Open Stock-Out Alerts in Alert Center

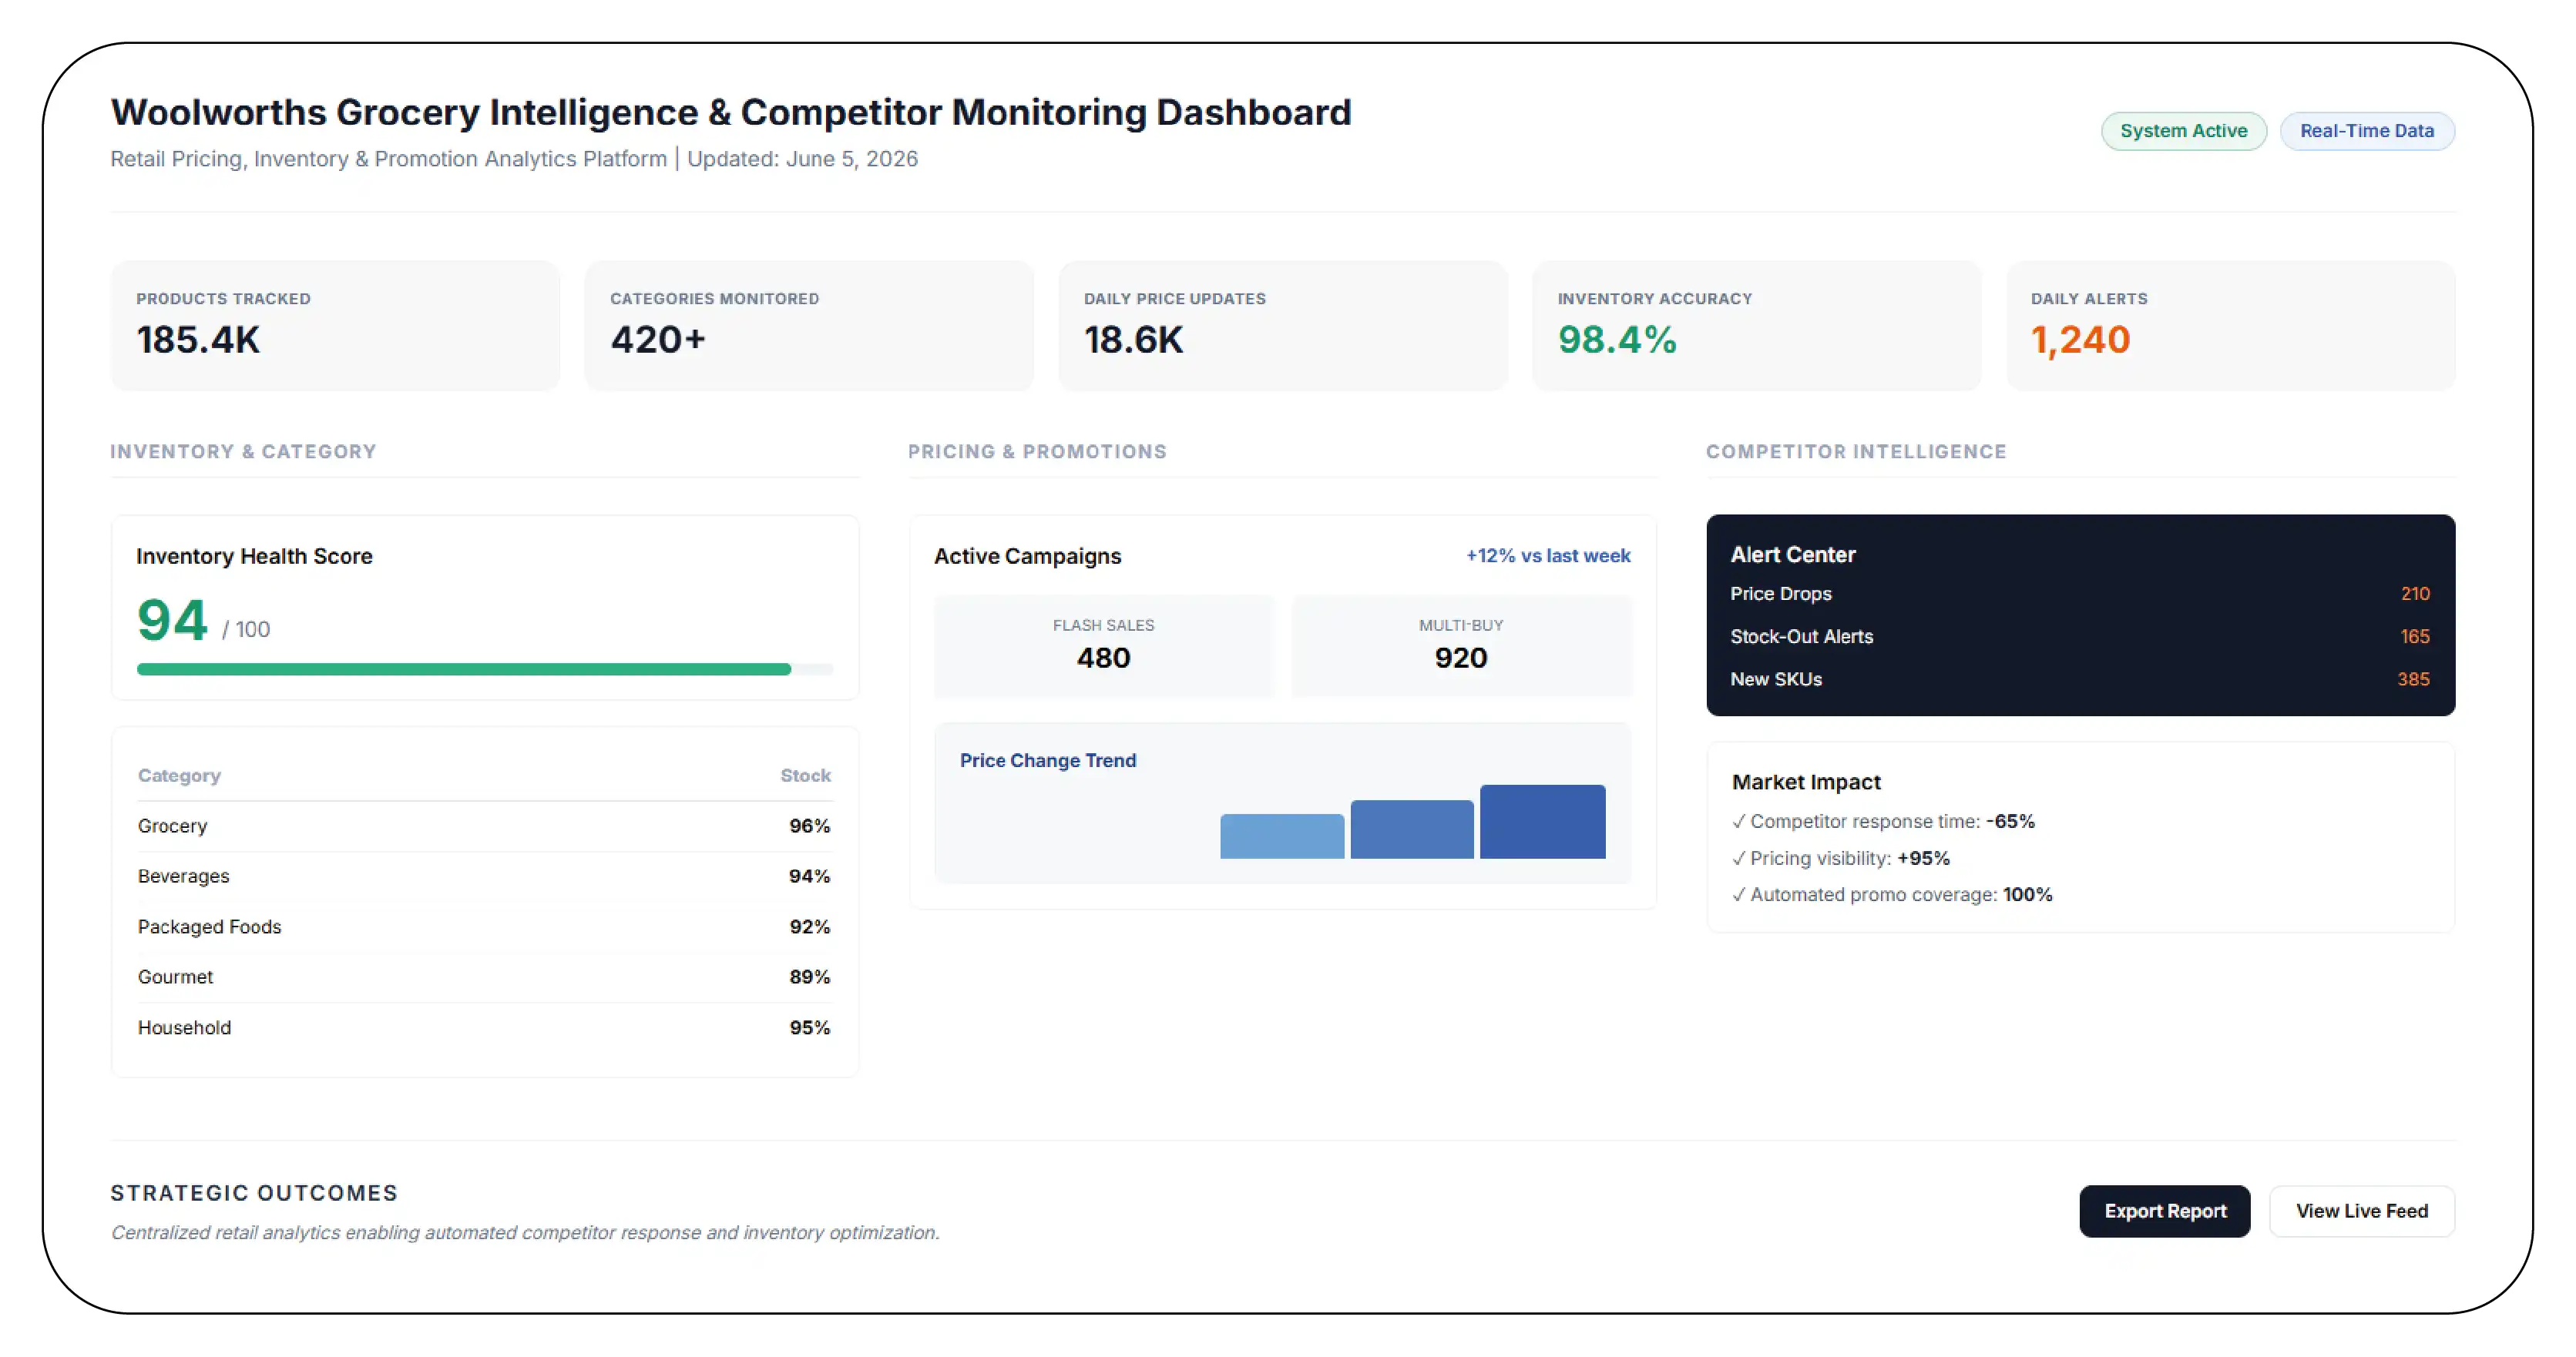point(2079,637)
